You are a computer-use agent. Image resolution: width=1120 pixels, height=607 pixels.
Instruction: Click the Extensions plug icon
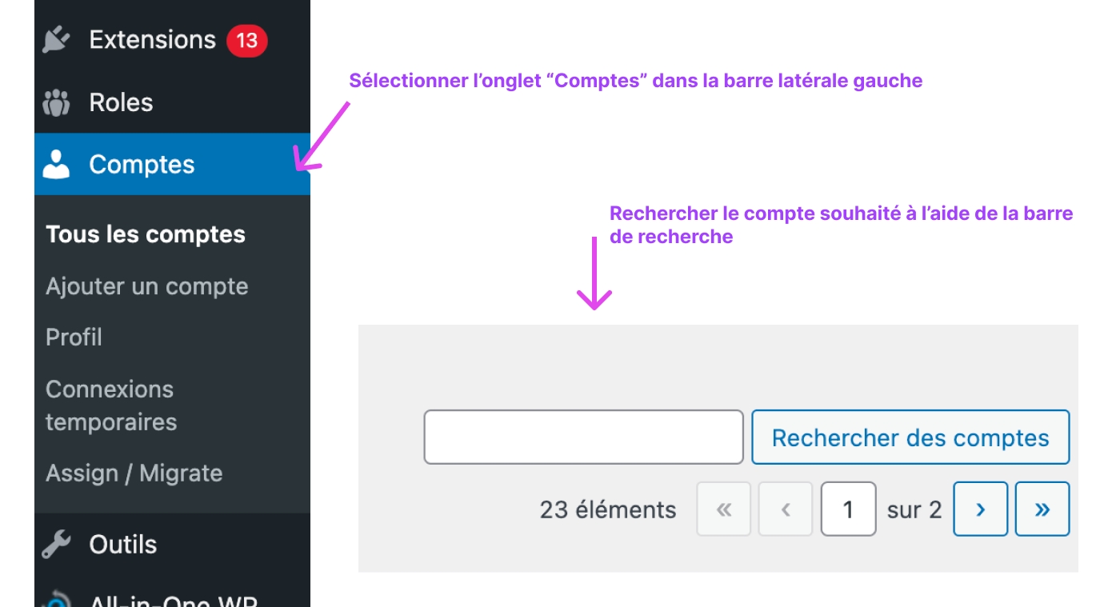pyautogui.click(x=56, y=39)
